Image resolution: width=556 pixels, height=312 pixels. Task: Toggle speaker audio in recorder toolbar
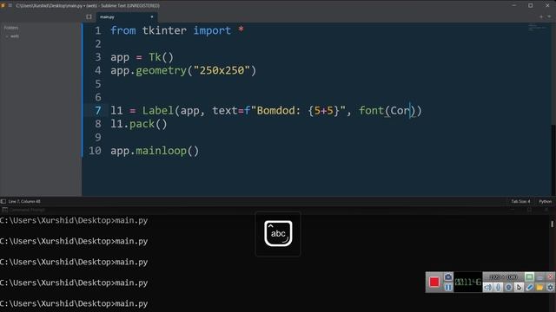pos(488,287)
